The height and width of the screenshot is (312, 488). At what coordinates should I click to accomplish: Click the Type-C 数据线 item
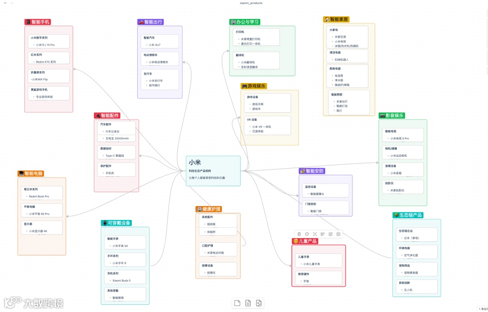pyautogui.click(x=114, y=156)
